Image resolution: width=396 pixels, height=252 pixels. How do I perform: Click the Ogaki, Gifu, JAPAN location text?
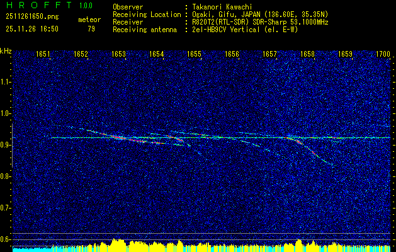tap(260, 14)
